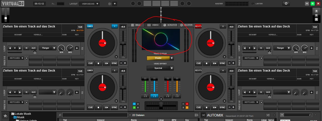The image size is (322, 121).
Task: Click the browser search input field
Action: click(95, 115)
